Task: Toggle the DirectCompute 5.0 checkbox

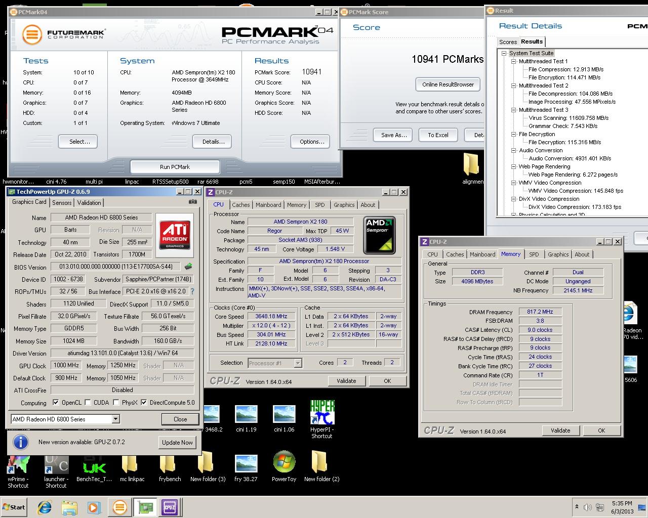Action: point(144,403)
